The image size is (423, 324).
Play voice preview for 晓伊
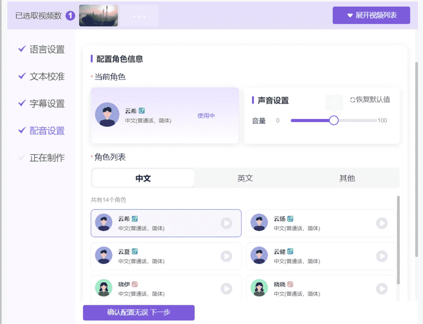tap(226, 289)
